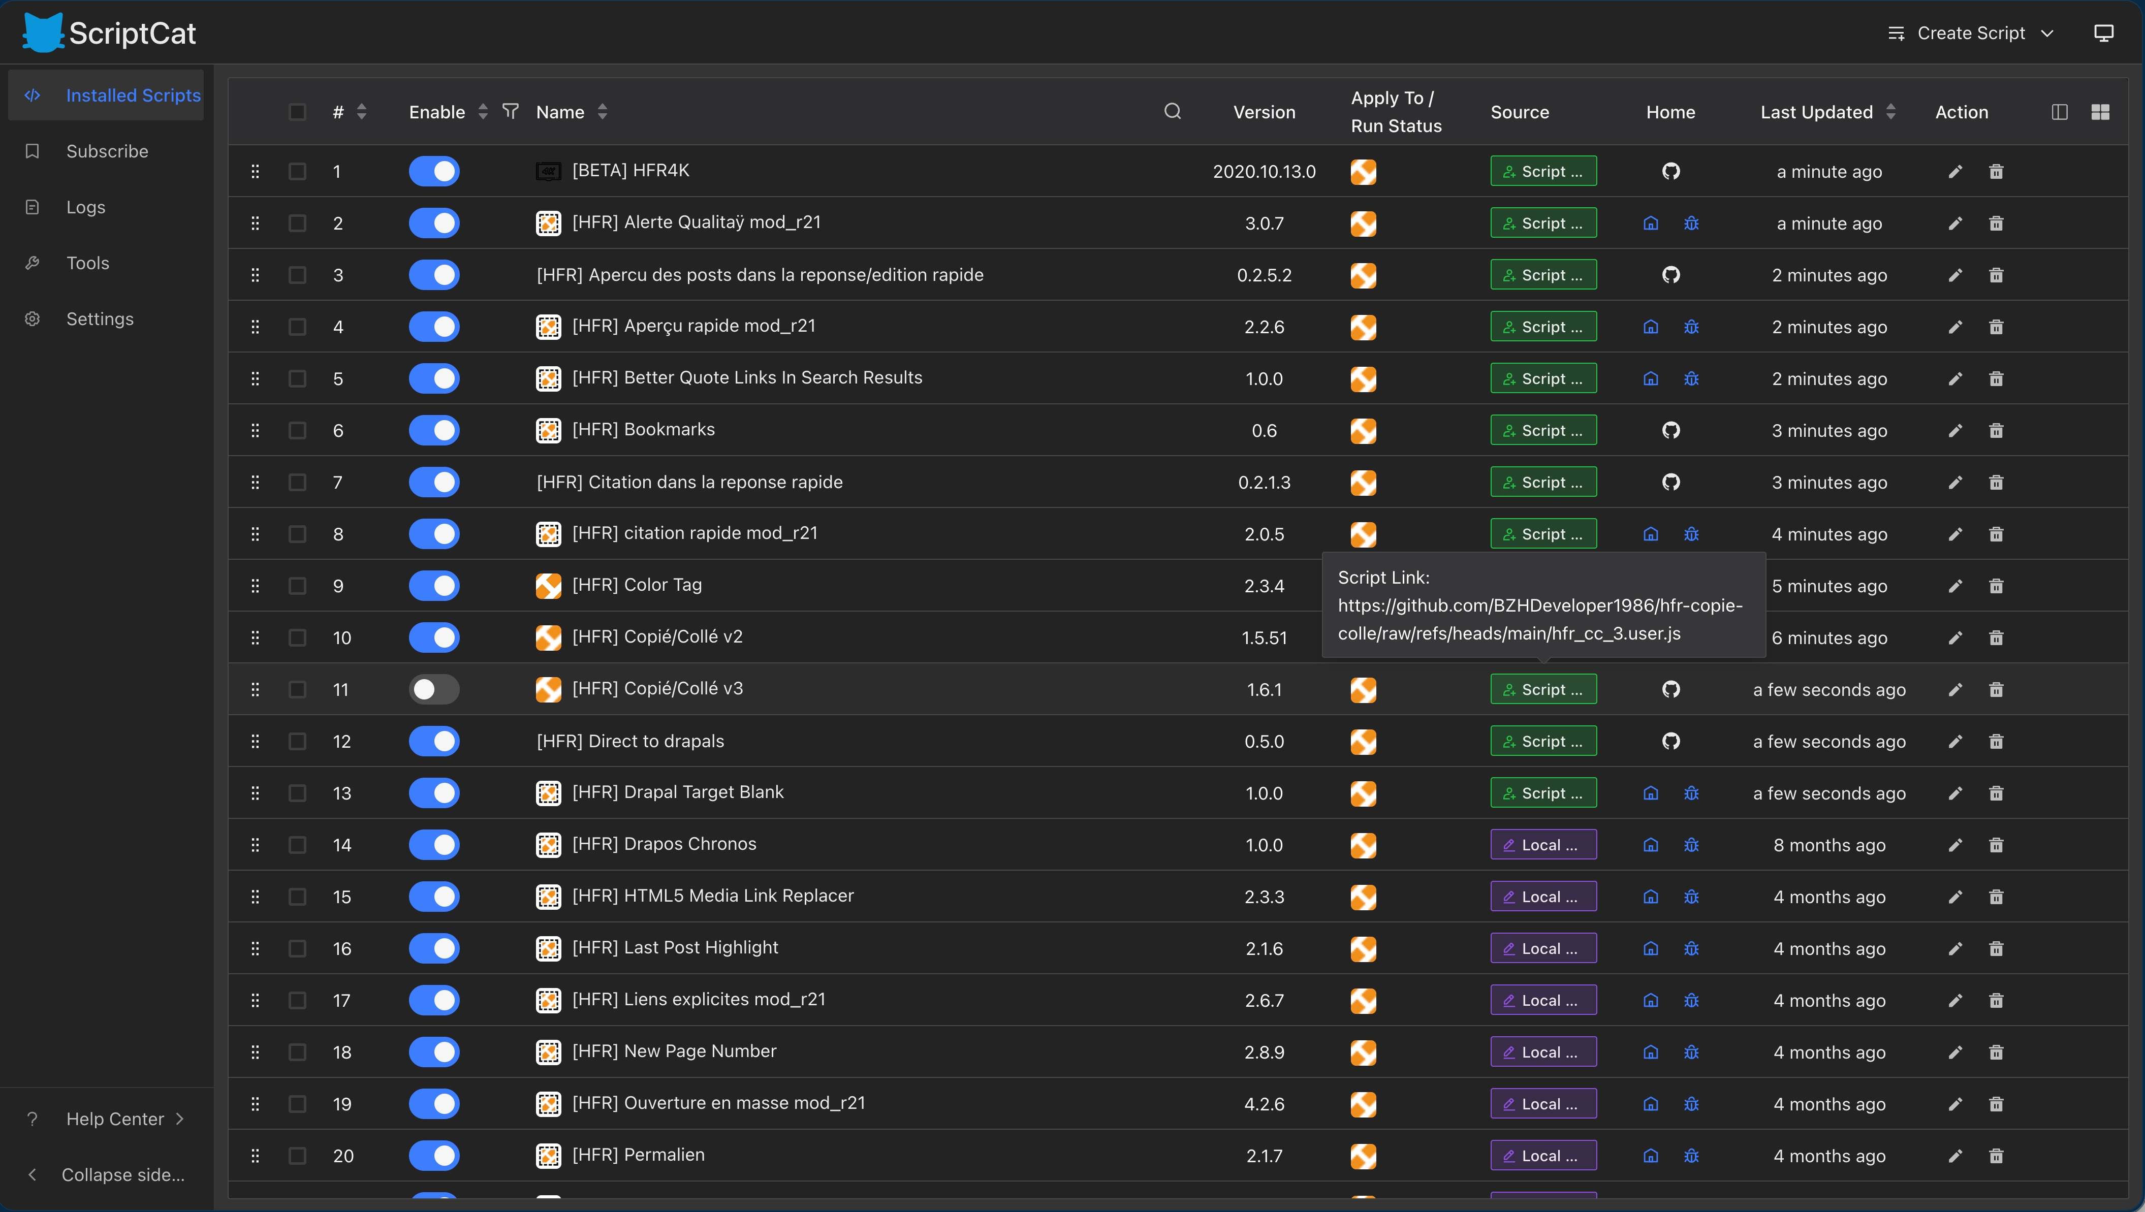This screenshot has width=2145, height=1212.
Task: Click the Script source tag for [HFR] Direct to drapals
Action: [1543, 741]
